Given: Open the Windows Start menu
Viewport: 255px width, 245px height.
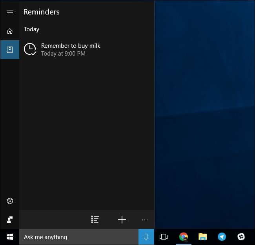Looking at the screenshot, I should tap(10, 237).
